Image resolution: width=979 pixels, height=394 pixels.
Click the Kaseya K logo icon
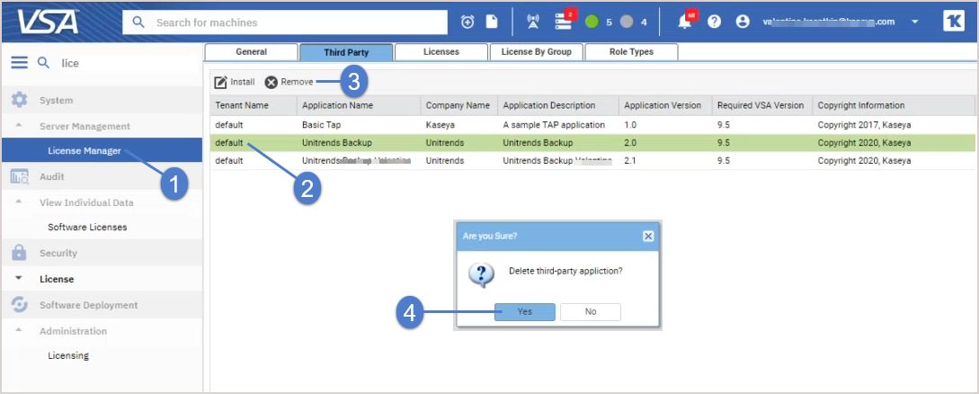[x=954, y=22]
